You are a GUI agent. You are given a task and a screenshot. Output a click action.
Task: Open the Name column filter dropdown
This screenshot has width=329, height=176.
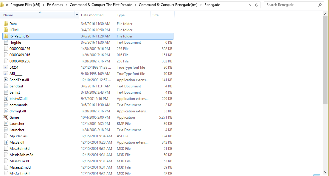pos(77,15)
